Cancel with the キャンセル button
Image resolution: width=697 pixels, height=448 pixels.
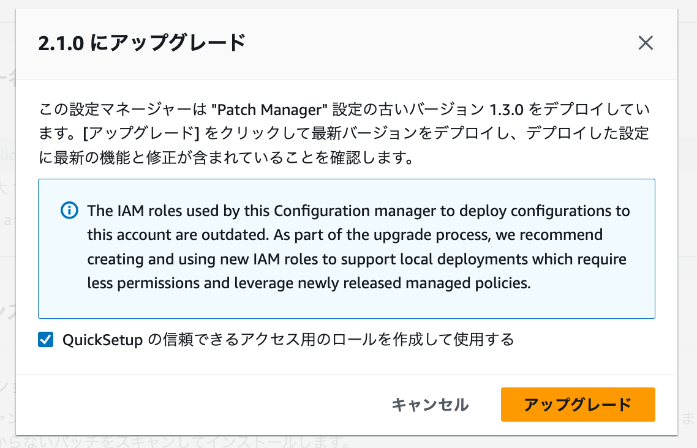click(x=430, y=405)
